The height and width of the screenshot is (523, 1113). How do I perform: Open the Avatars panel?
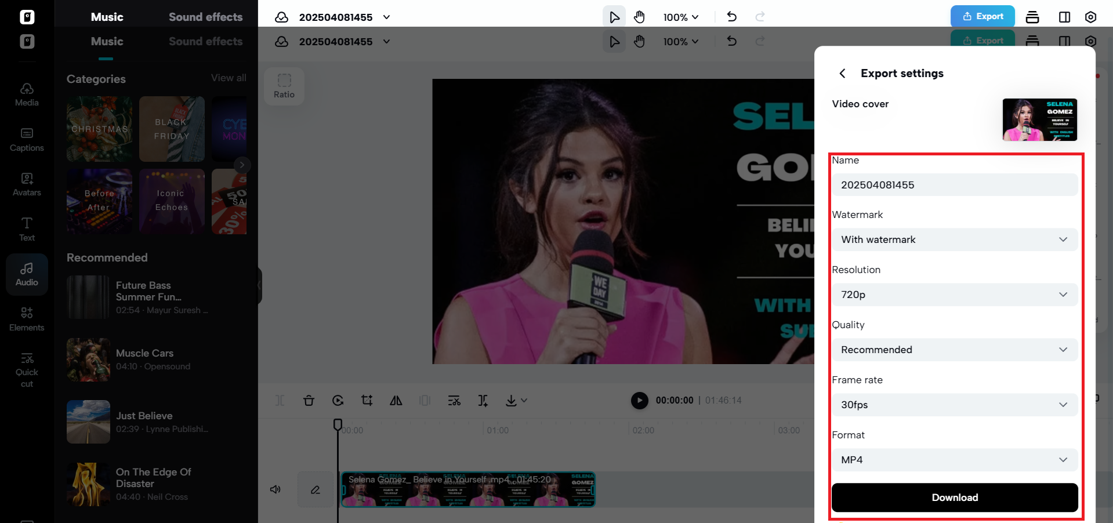(27, 184)
